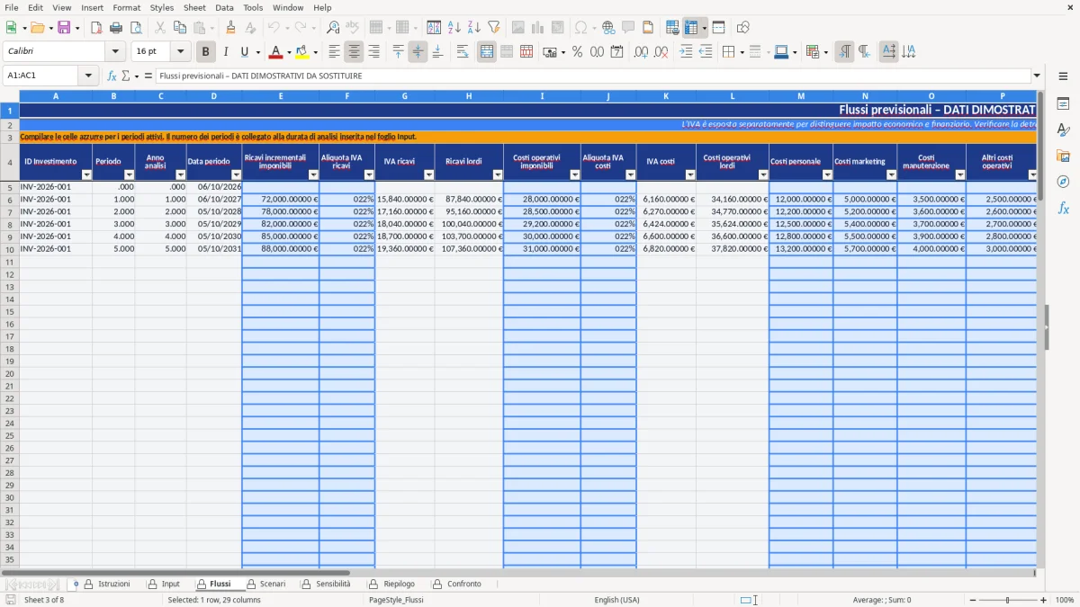This screenshot has height=607, width=1080.
Task: Open filter dropdown on IVA costi column
Action: pos(690,175)
